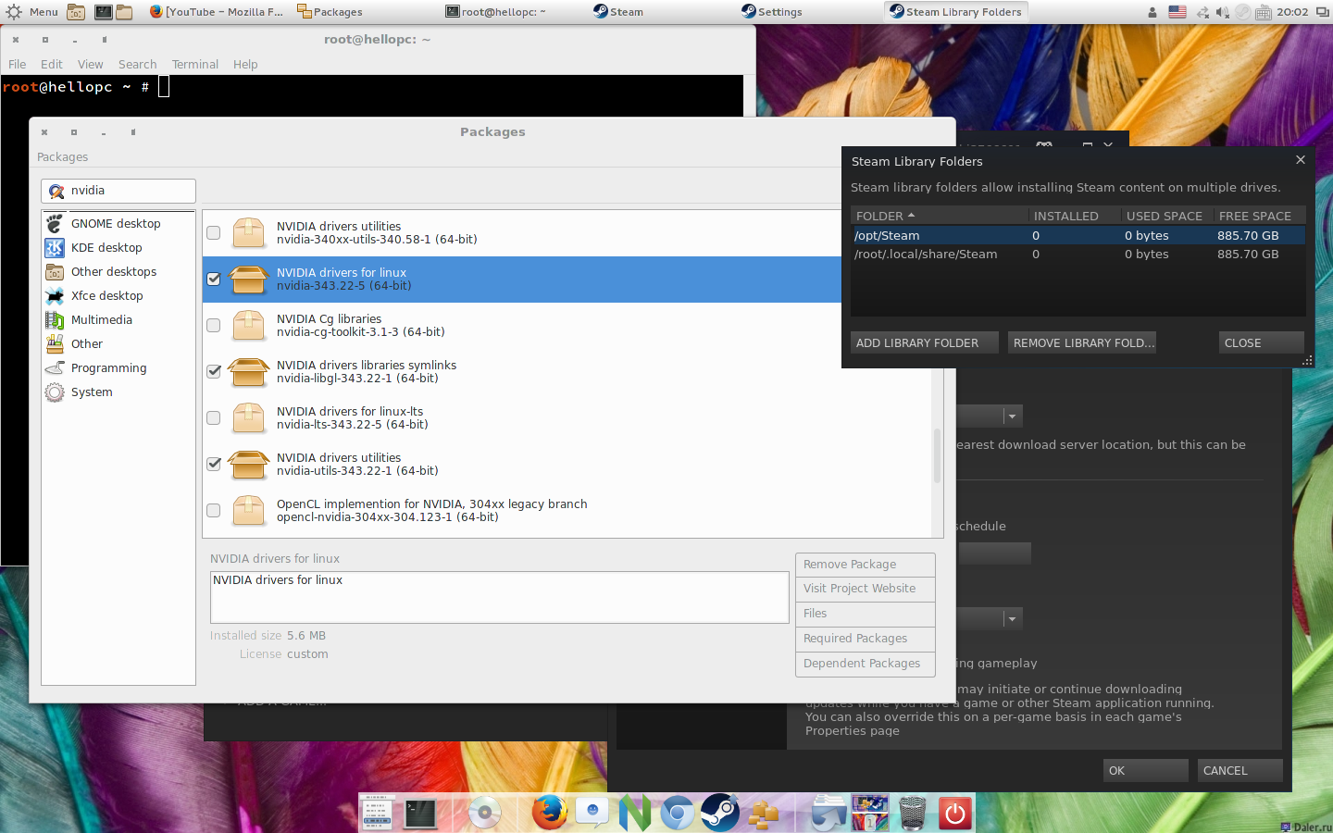
Task: Click the US flag keyboard layout indicator
Action: point(1177,12)
